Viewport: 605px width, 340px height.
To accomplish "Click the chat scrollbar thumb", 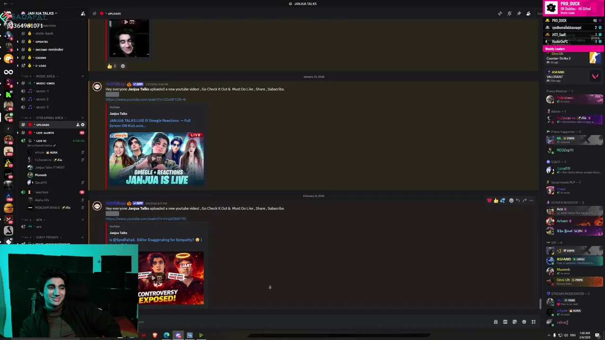I will (540, 304).
